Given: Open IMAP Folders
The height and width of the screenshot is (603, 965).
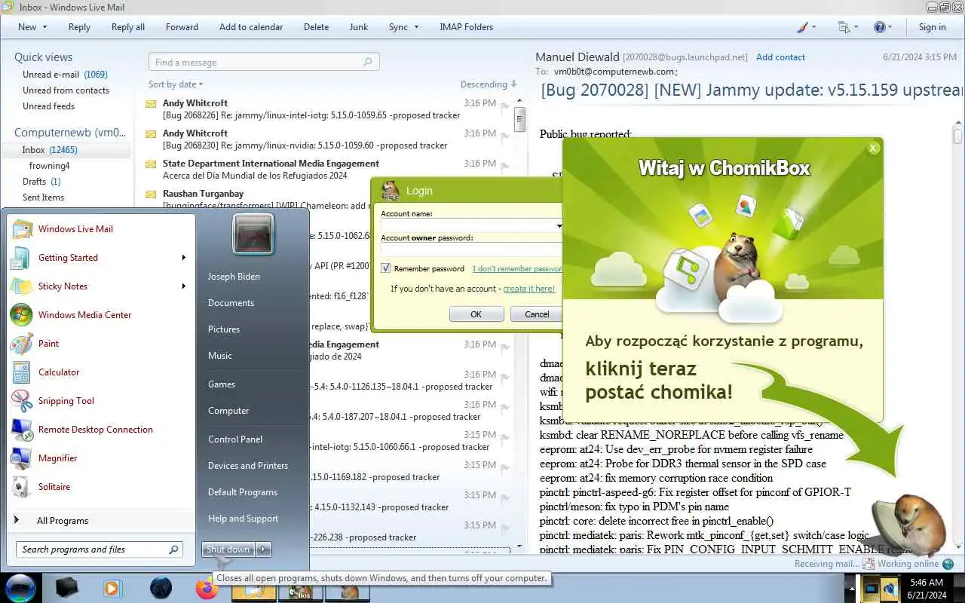Looking at the screenshot, I should tap(466, 27).
